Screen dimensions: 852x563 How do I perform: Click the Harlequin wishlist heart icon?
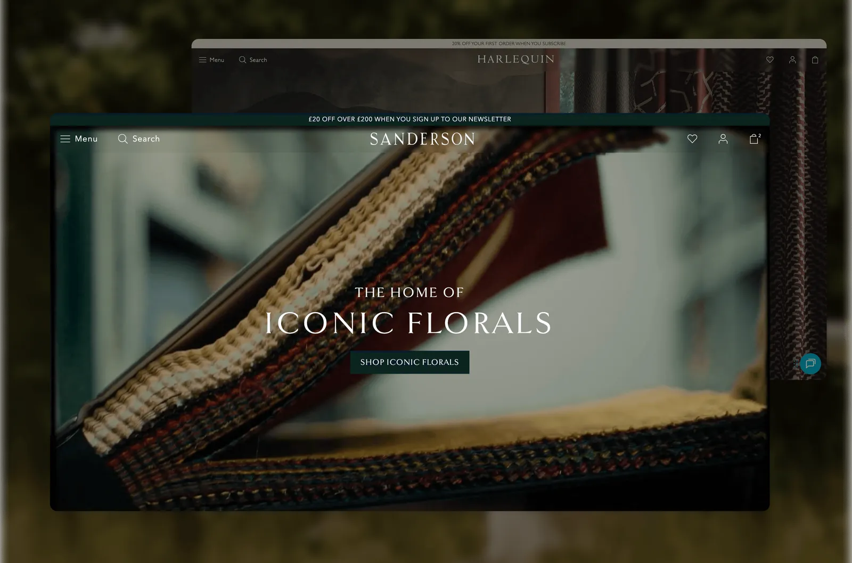[769, 60]
